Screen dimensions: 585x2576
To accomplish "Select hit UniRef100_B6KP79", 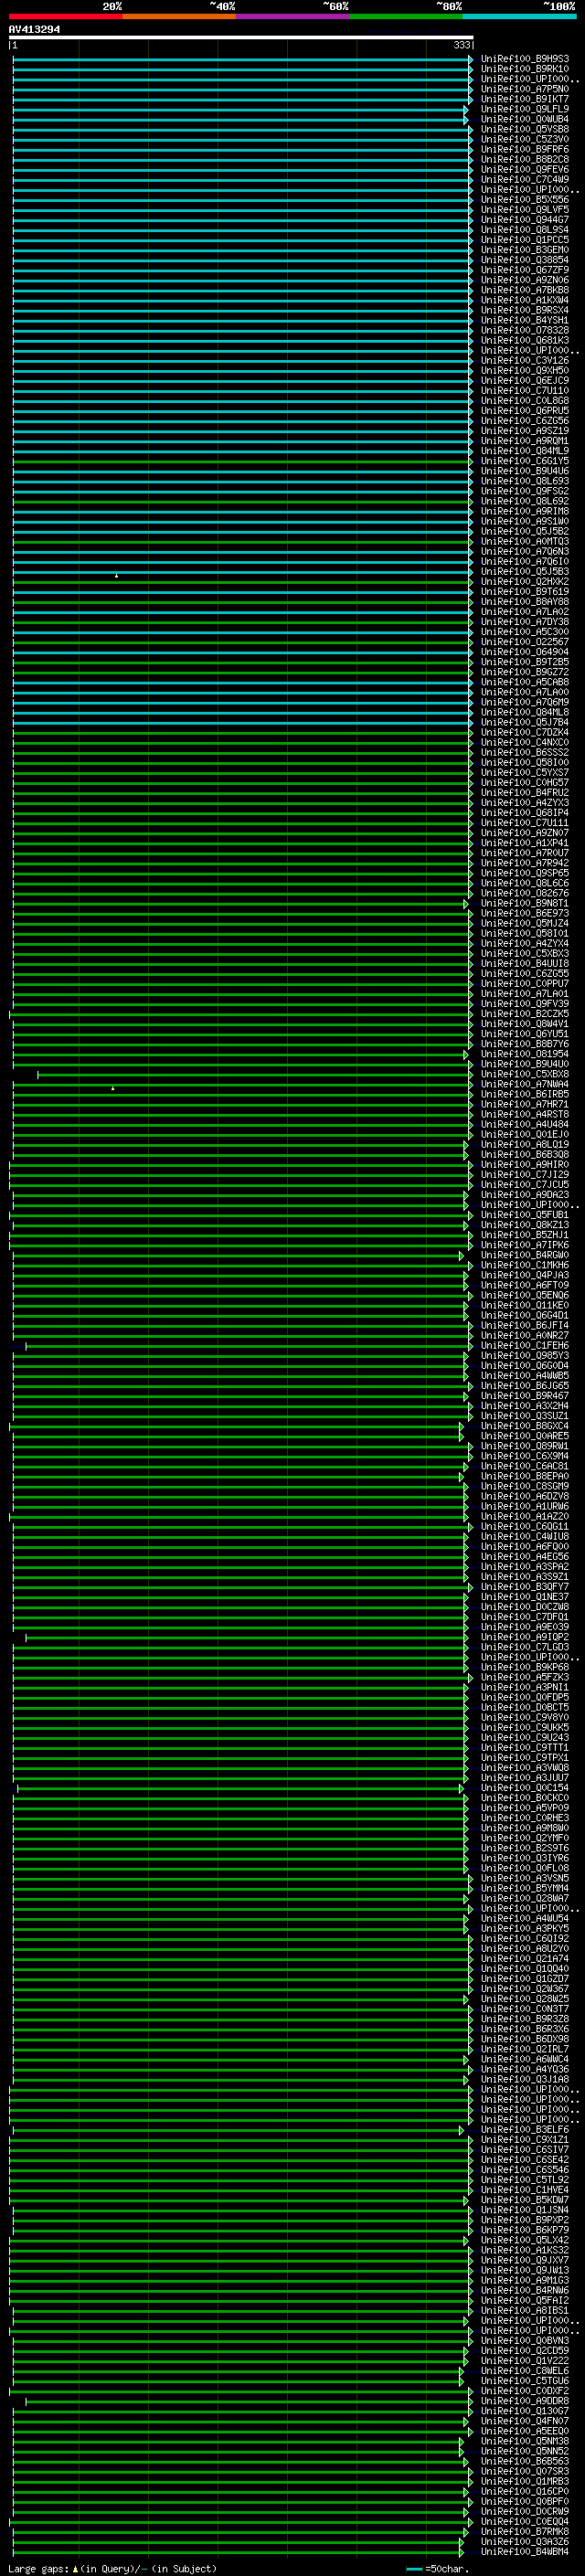I will point(525,2230).
